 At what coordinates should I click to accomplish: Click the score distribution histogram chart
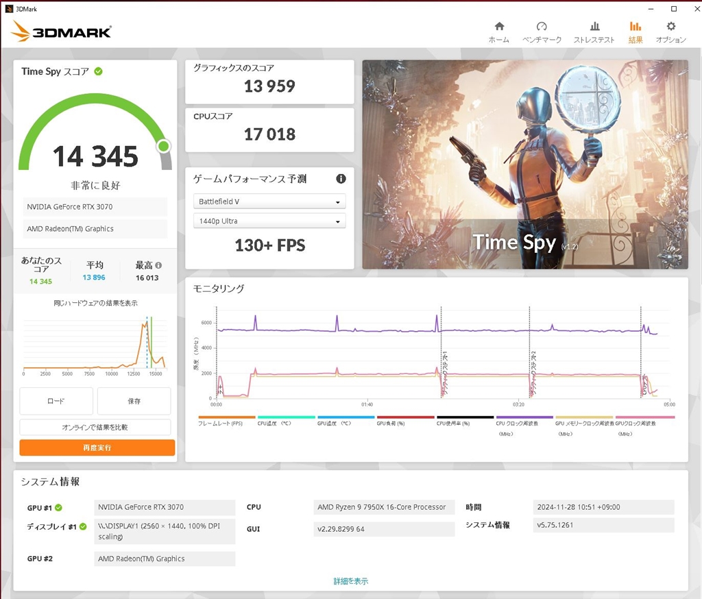[95, 345]
